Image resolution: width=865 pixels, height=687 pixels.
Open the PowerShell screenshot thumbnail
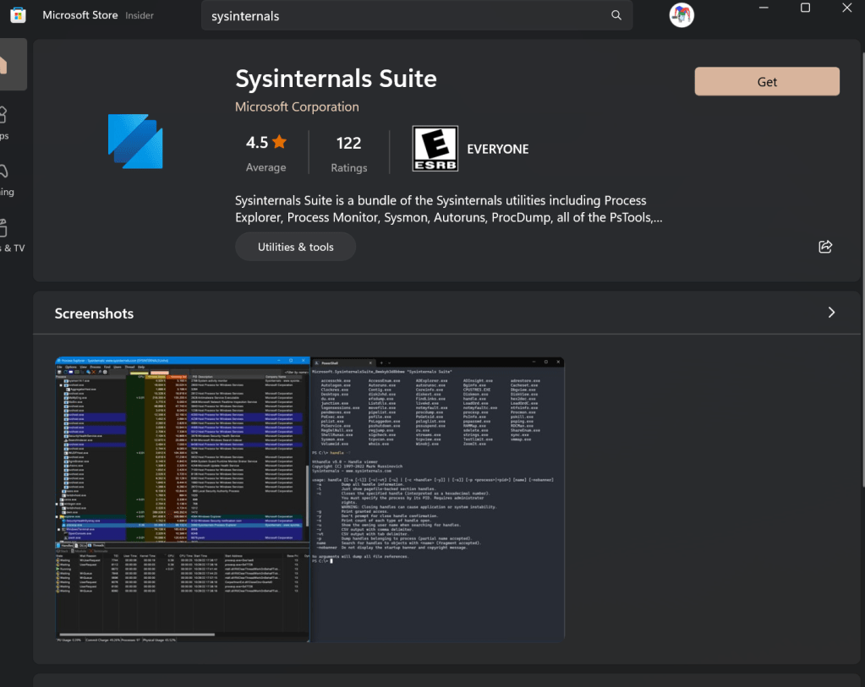click(437, 499)
